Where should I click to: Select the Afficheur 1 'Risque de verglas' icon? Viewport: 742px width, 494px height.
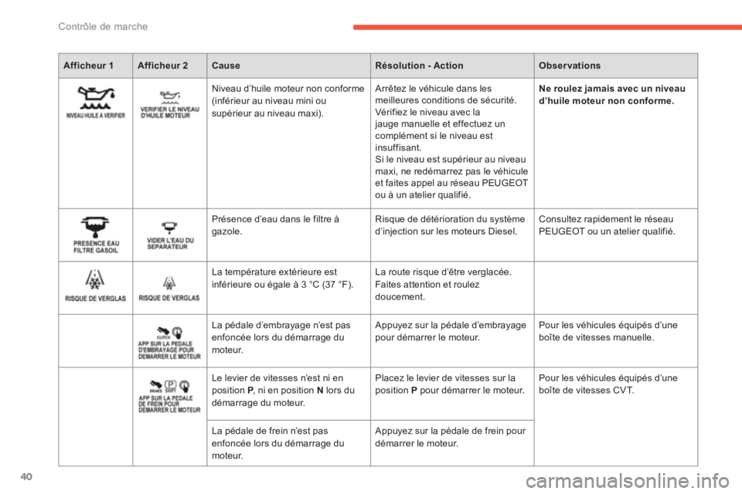(x=96, y=286)
